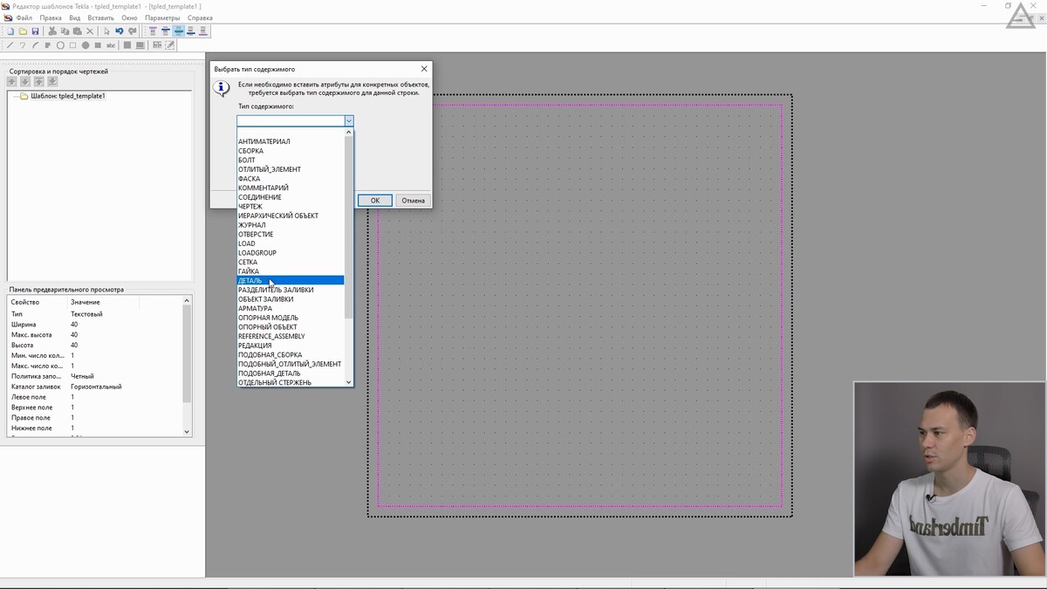This screenshot has width=1047, height=589.
Task: Click the Open folder toolbar icon
Action: [23, 31]
